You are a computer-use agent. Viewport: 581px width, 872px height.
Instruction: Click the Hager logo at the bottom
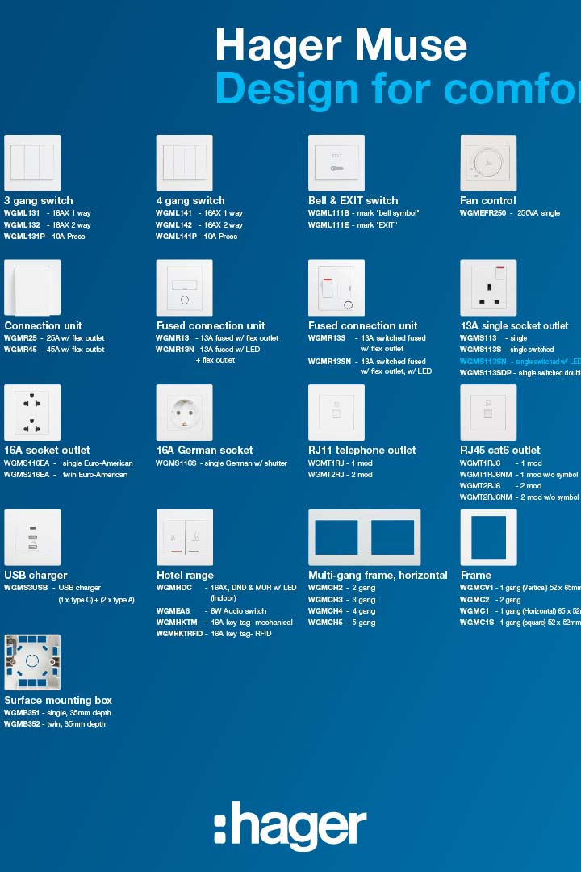290,825
